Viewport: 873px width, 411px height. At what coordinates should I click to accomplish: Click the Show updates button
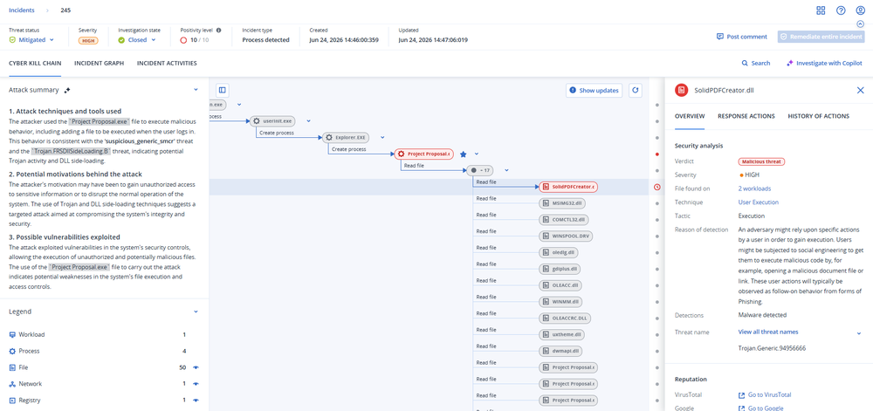click(595, 90)
